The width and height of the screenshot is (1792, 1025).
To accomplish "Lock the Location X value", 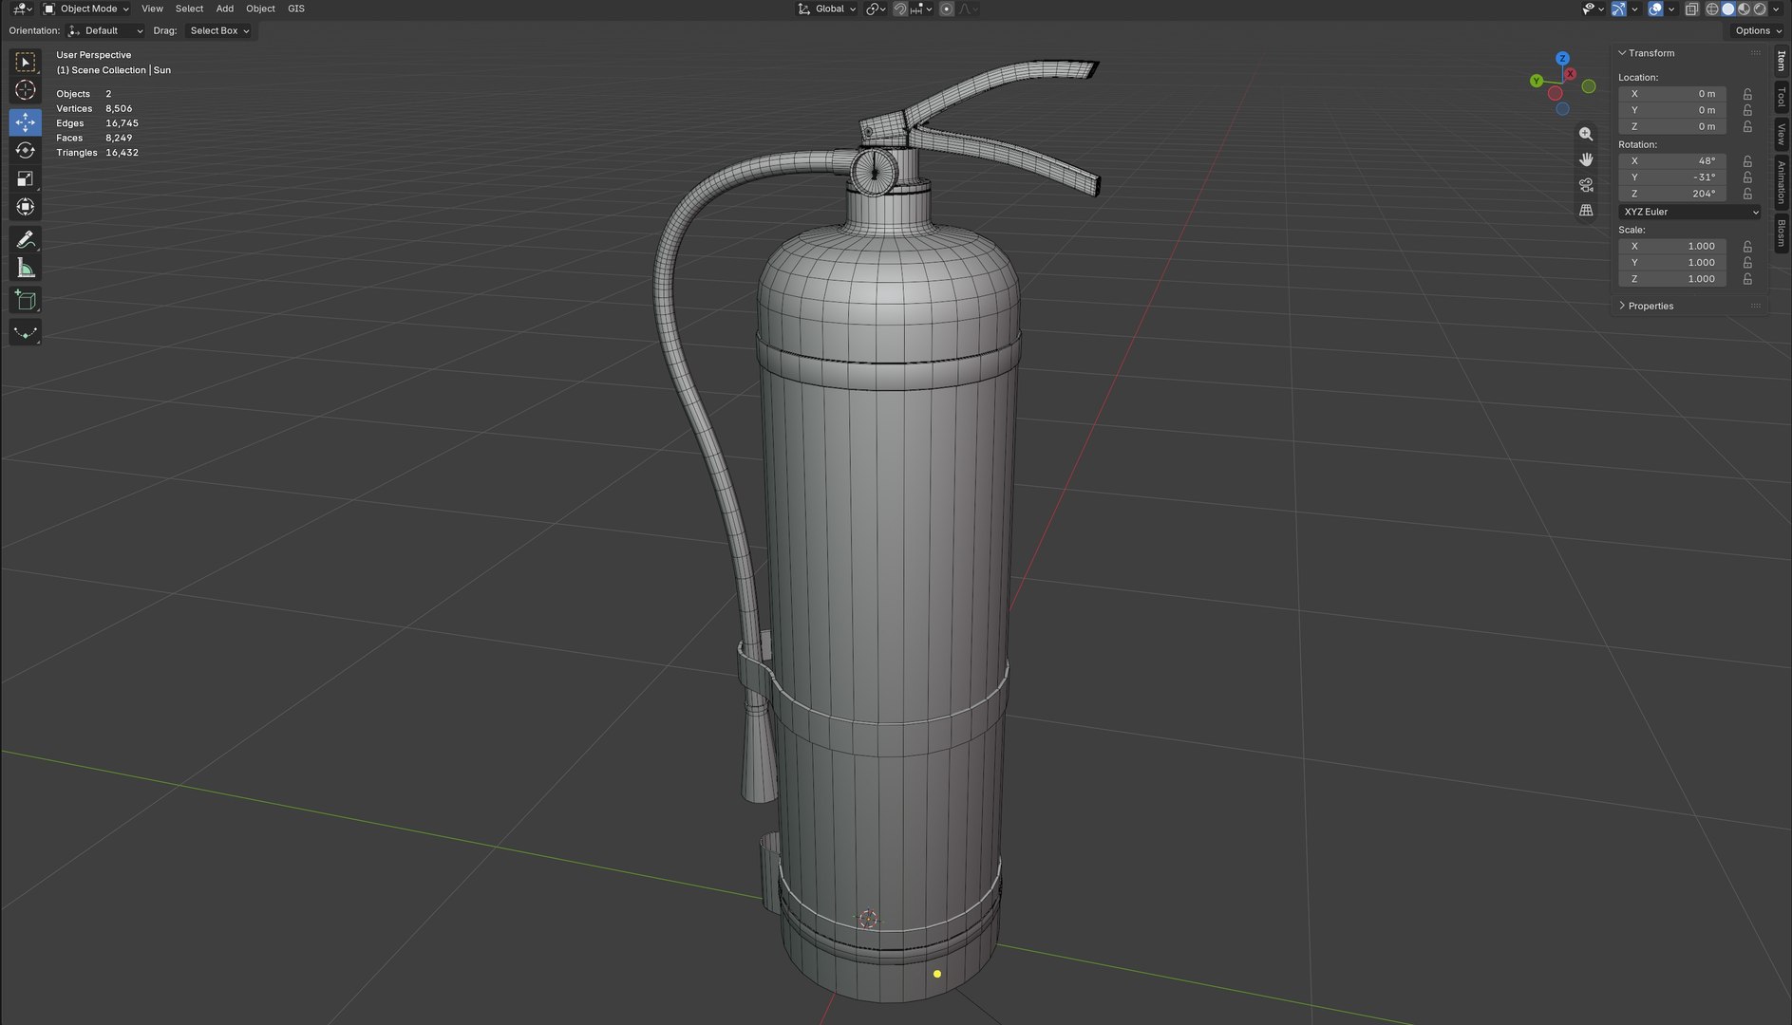I will point(1747,94).
